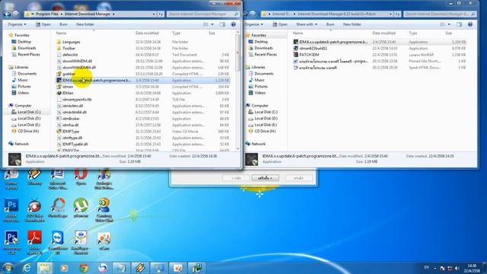The height and width of the screenshot is (274, 487).
Task: Create New folder in left window
Action: [x=85, y=24]
